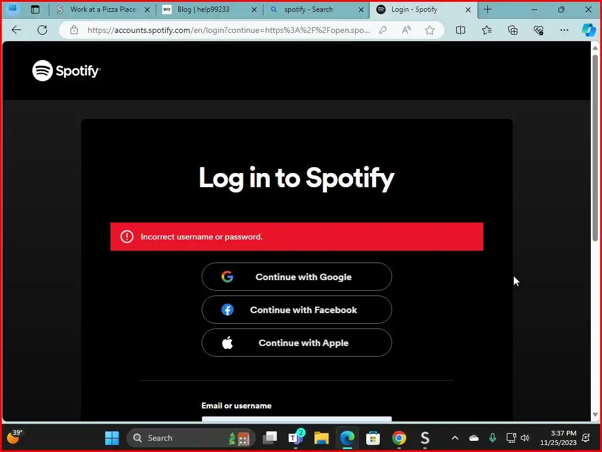Add this page to favorites with the star
This screenshot has height=452, width=602.
click(x=430, y=30)
